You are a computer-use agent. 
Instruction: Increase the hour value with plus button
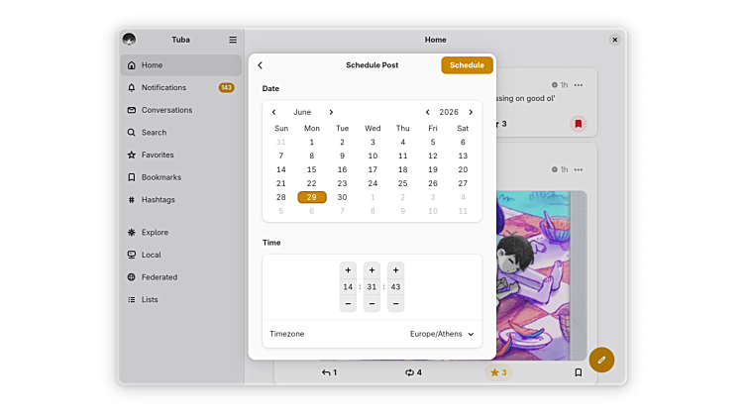point(348,270)
